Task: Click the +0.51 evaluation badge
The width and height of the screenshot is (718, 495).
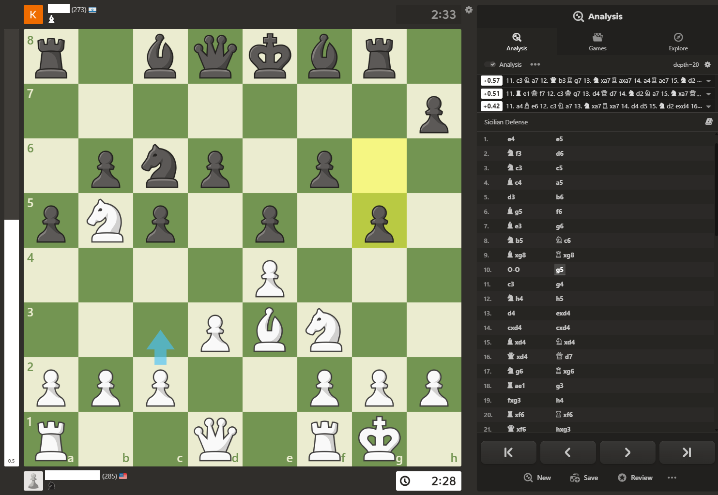Action: point(491,94)
